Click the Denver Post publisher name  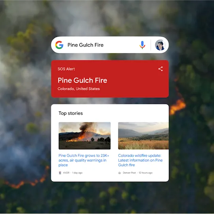[129, 173]
